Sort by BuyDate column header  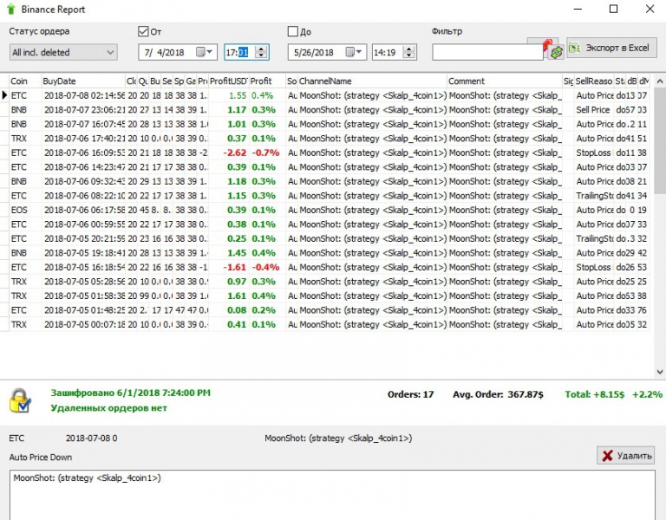click(83, 81)
